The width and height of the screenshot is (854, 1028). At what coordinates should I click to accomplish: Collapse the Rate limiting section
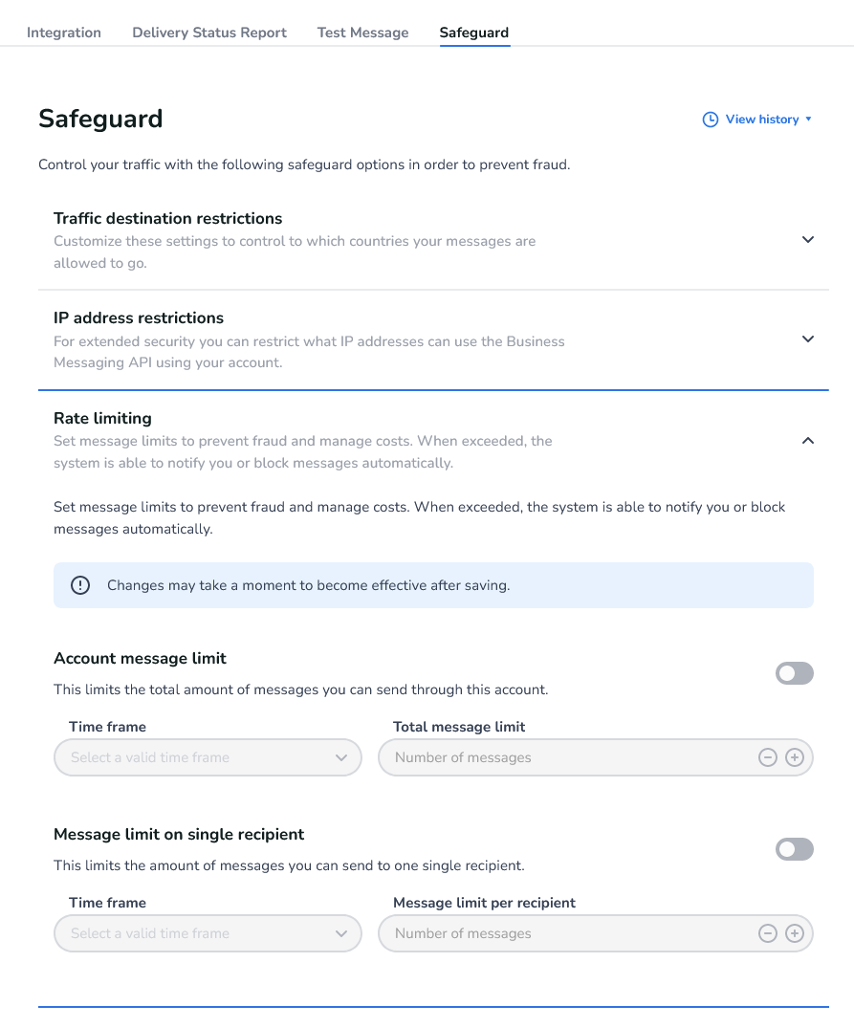[x=808, y=441]
